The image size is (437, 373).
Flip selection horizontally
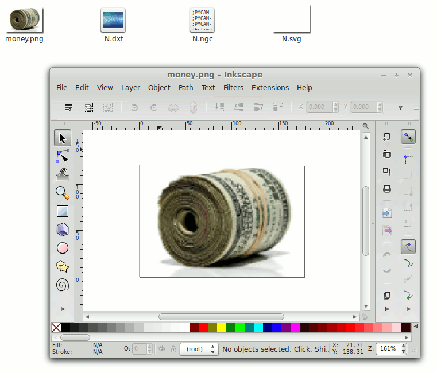pyautogui.click(x=173, y=107)
